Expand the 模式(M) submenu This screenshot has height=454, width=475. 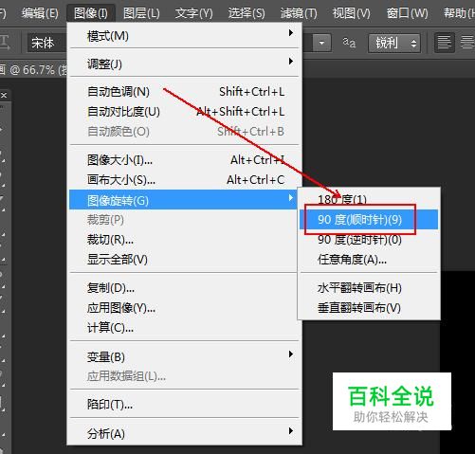[x=184, y=36]
